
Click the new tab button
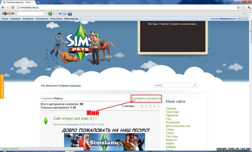tap(38, 2)
